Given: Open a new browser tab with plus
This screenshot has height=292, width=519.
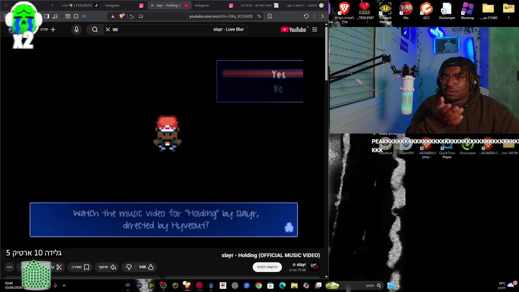Looking at the screenshot, I should tap(52, 5).
